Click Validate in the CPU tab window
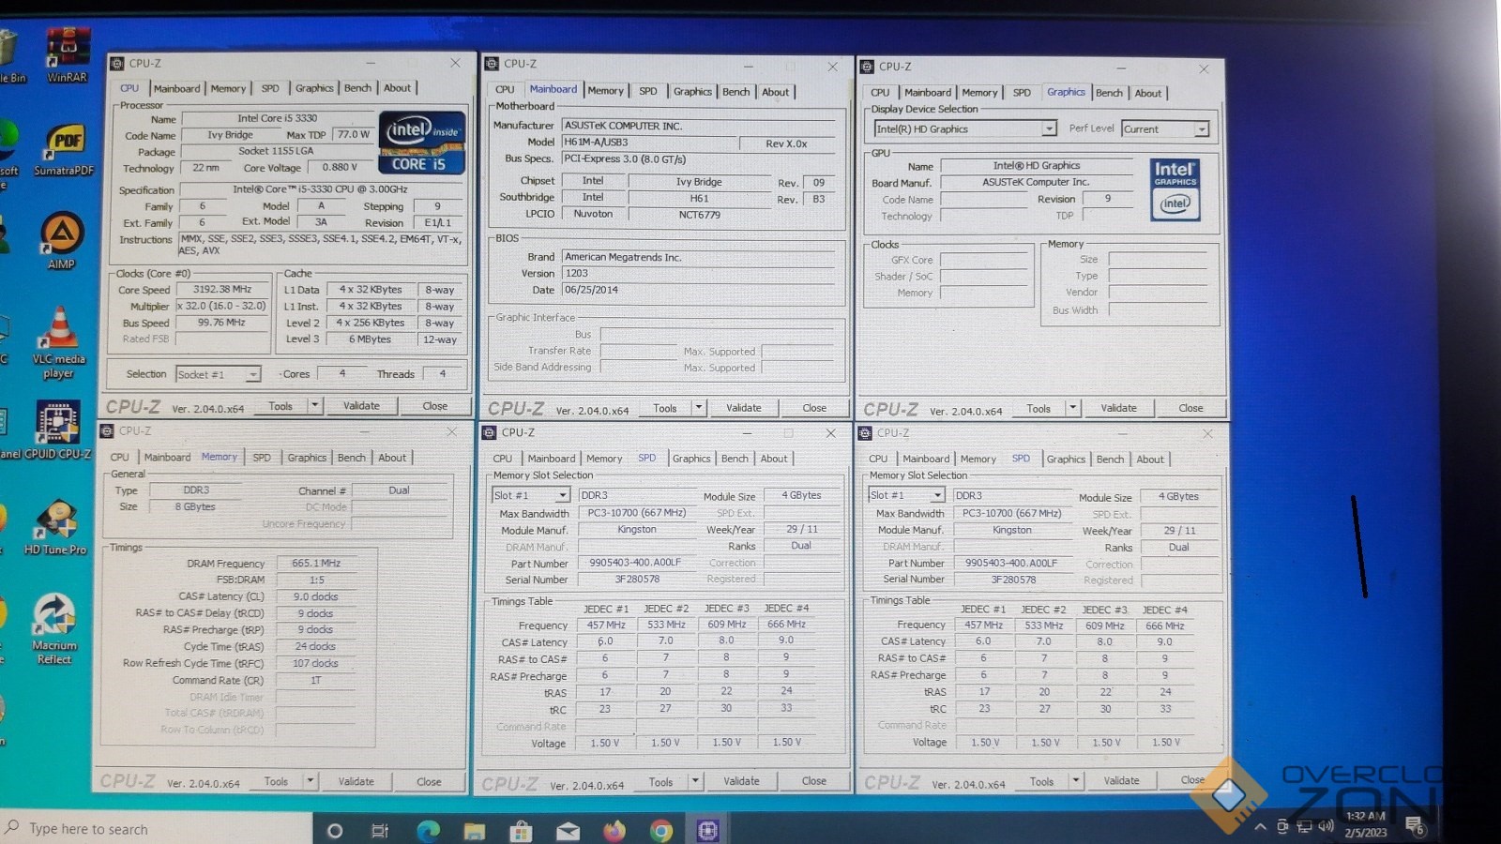 [361, 406]
